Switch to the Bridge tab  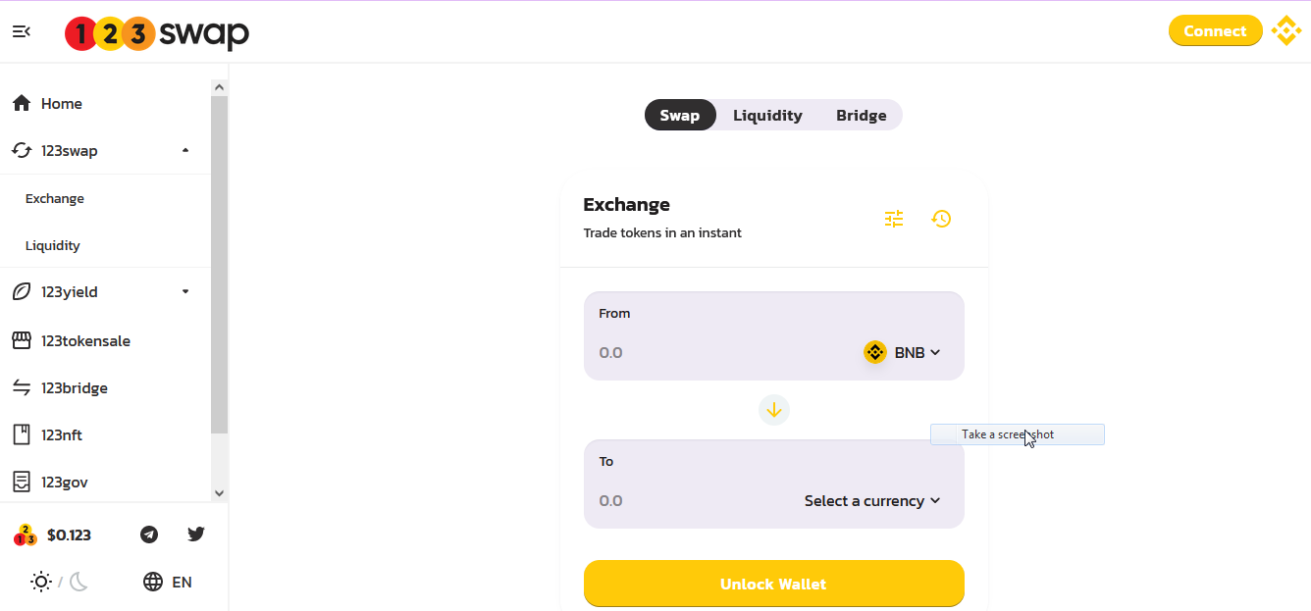click(x=861, y=116)
